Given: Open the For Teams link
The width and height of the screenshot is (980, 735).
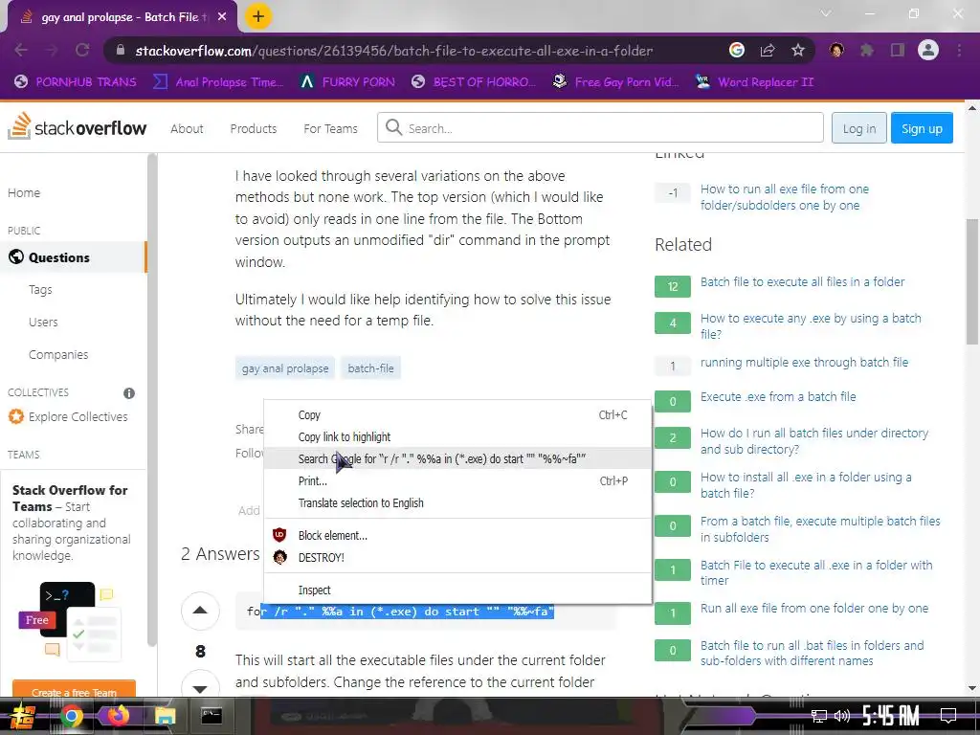Looking at the screenshot, I should pos(330,129).
